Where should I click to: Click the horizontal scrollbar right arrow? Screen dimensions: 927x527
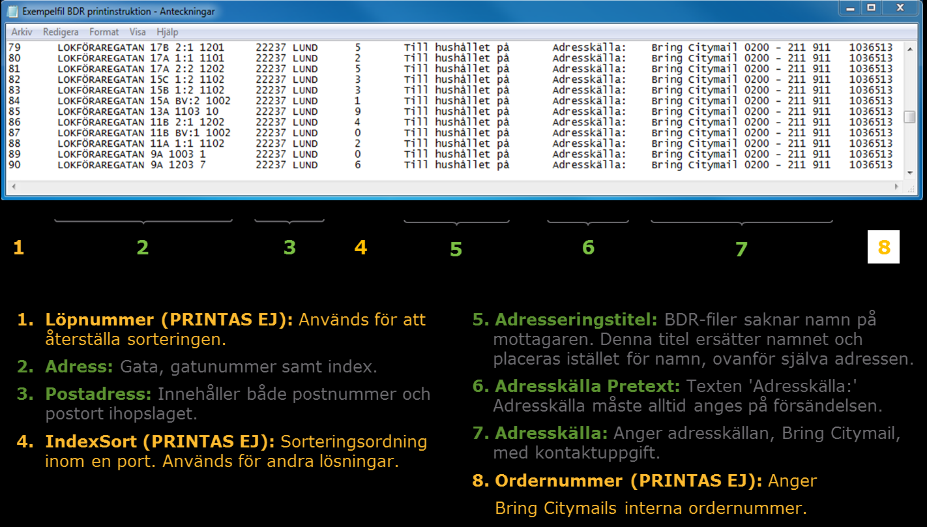coord(896,186)
